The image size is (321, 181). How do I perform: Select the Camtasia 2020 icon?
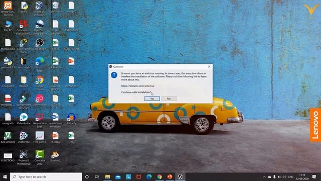39,157
